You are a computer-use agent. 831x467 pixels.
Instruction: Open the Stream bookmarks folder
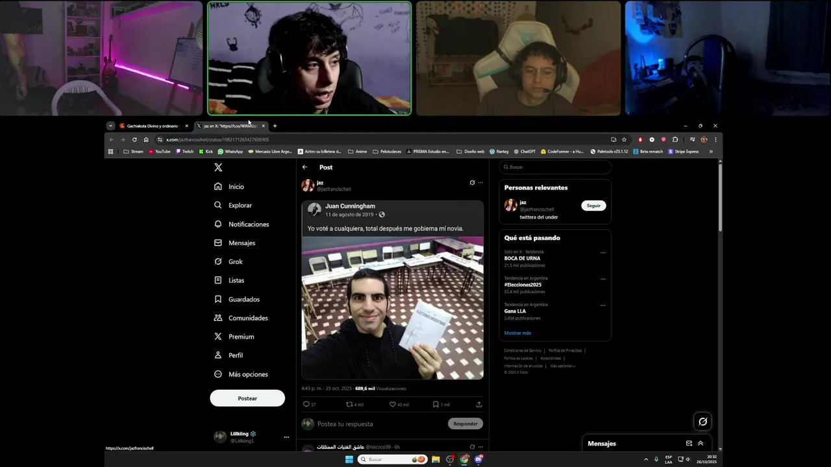[x=133, y=152]
